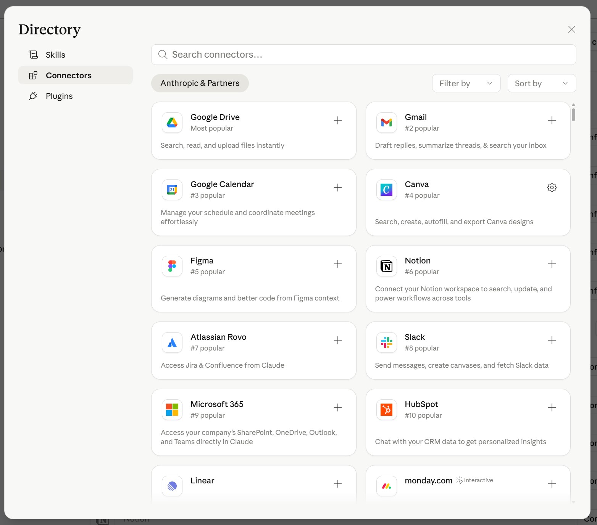Select the Anthropic & Partners filter pill
The image size is (597, 525).
[x=200, y=83]
